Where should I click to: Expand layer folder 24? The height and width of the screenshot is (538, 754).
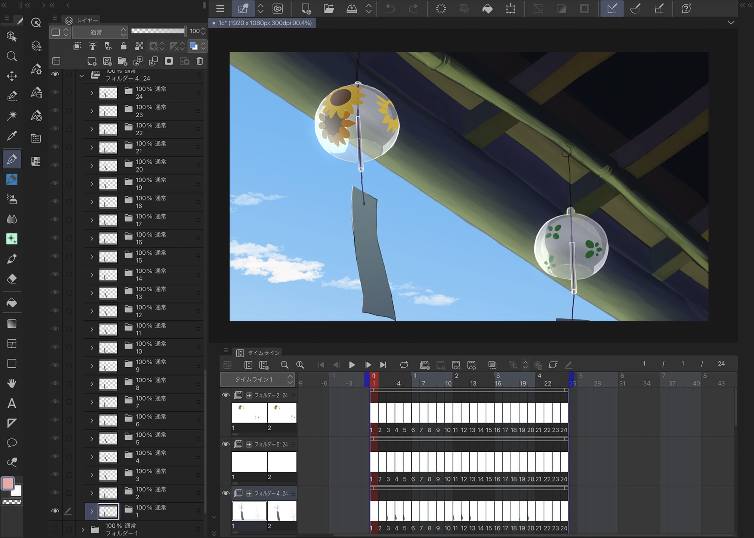[92, 93]
